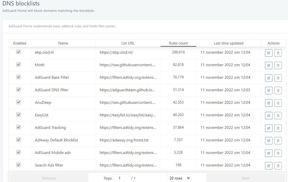Select the https://abp.oisd.nl/ URL text
Image resolution: width=288 pixels, height=182 pixels.
(x=116, y=52)
